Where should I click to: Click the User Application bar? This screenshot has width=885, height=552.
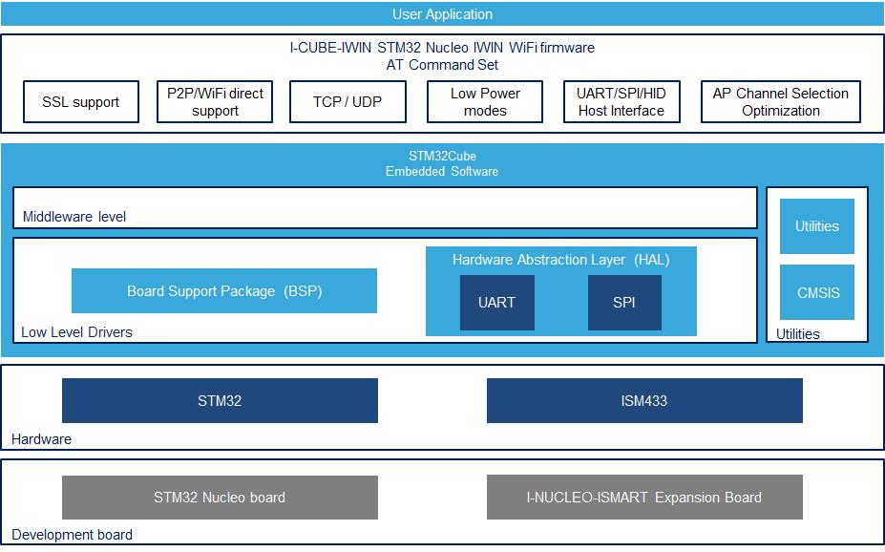pos(443,14)
